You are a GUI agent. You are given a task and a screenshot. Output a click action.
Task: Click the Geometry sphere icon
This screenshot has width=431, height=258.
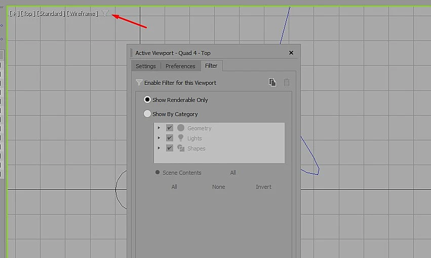(181, 128)
